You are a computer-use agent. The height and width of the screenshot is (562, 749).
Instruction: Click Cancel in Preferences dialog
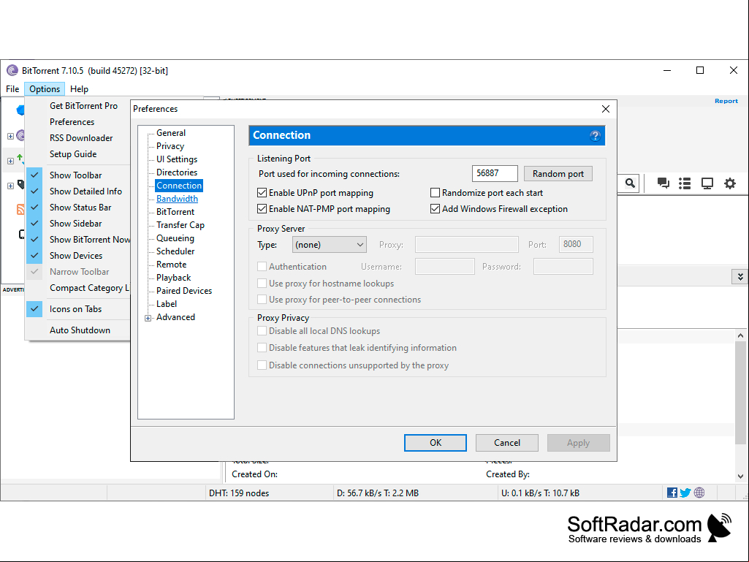point(507,443)
